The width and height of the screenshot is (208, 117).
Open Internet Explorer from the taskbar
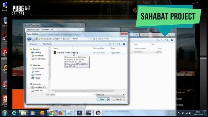14,113
